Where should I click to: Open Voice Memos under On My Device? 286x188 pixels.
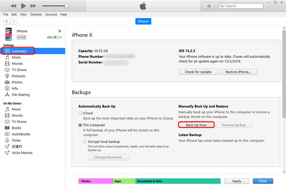tap(33, 153)
